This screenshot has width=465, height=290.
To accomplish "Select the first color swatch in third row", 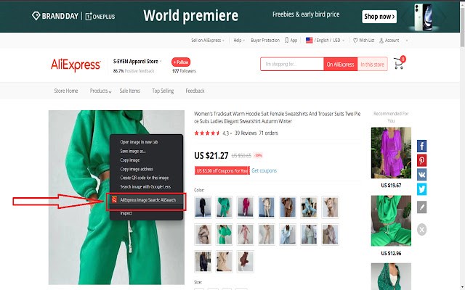I will pos(203,262).
